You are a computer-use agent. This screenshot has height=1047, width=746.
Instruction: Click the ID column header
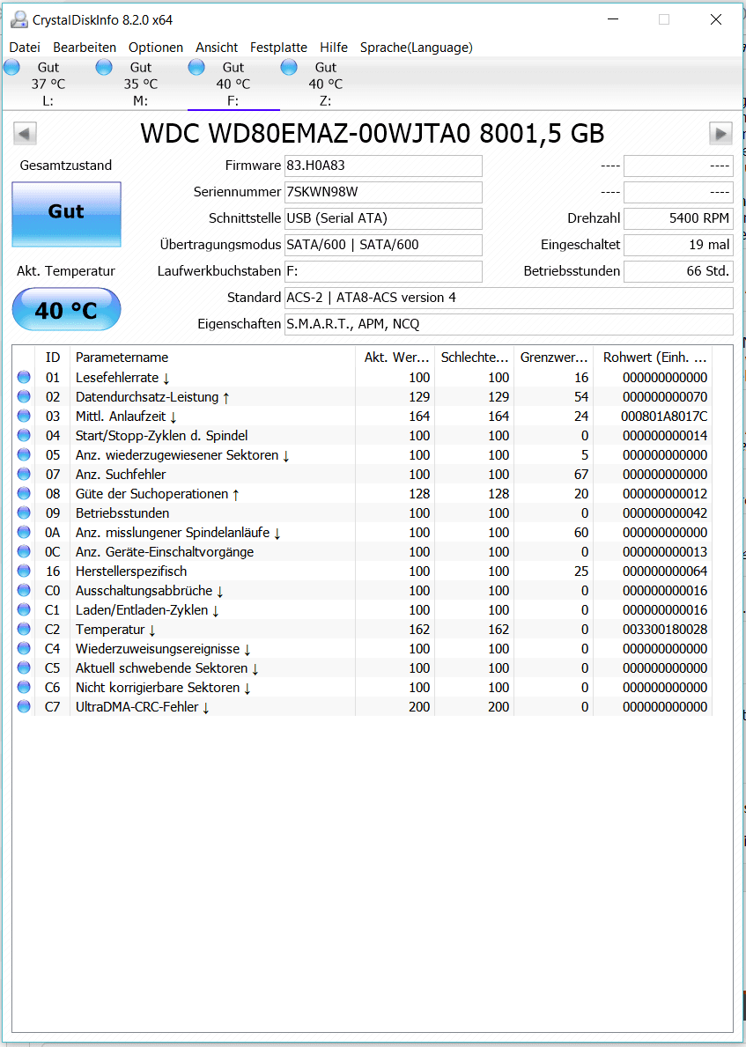[53, 358]
